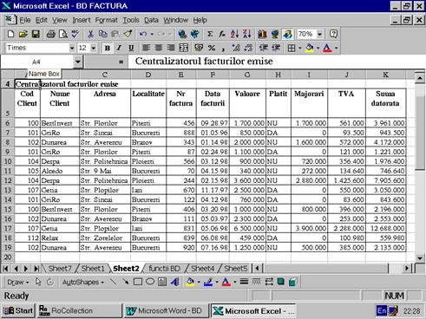
Task: Open the Data menu
Action: [151, 20]
